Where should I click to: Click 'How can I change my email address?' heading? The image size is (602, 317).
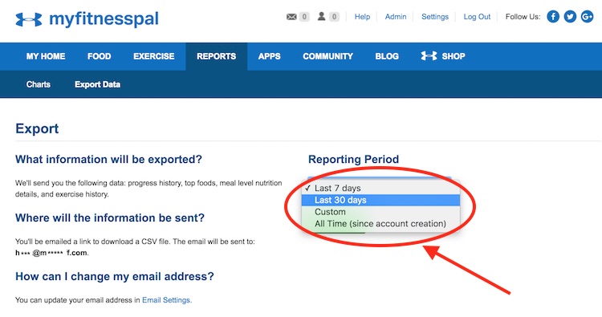pos(115,276)
